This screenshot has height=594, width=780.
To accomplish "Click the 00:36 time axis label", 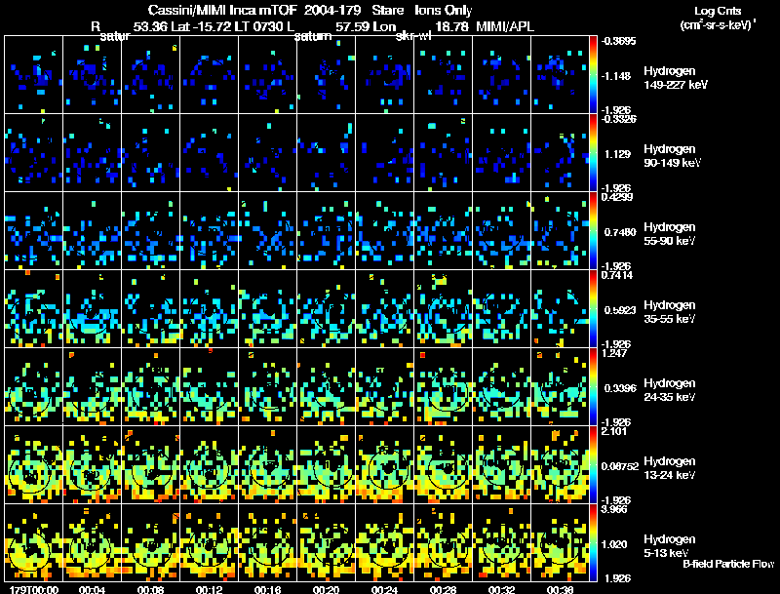I will pos(560,589).
